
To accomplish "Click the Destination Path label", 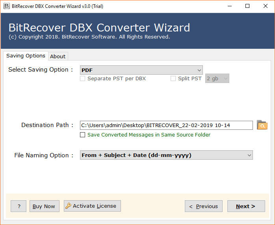I will click(x=47, y=125).
